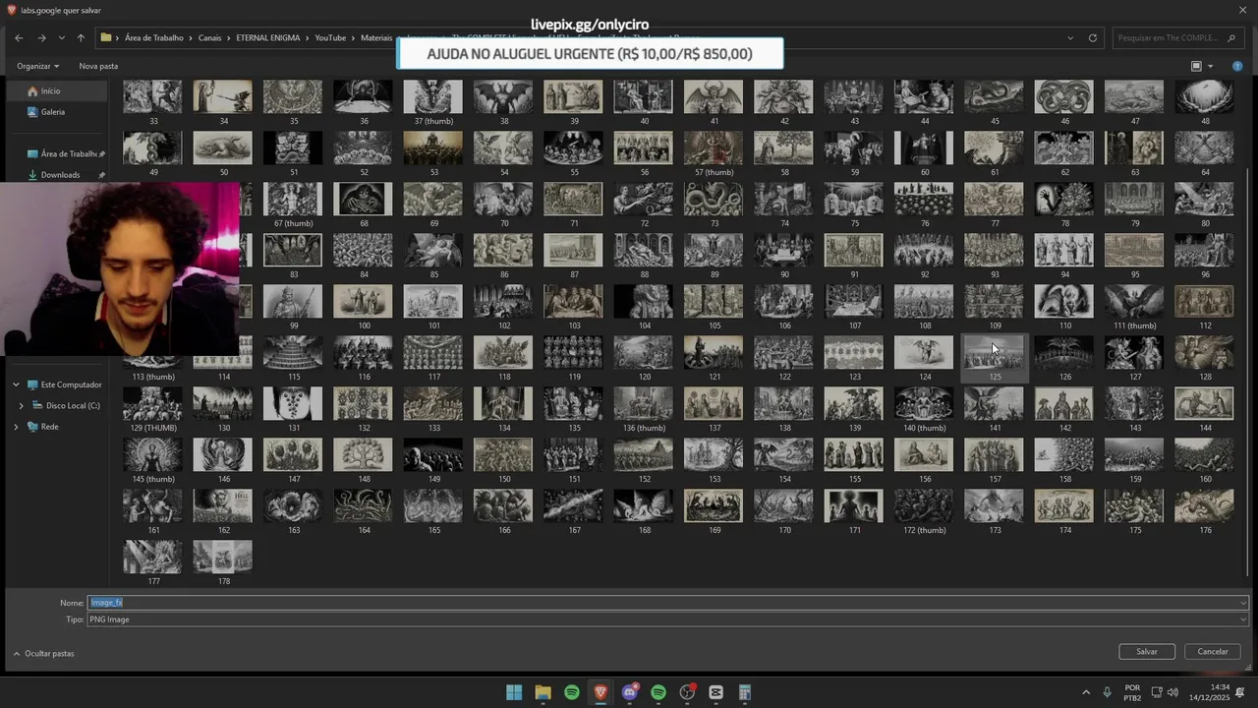This screenshot has height=708, width=1258.
Task: Switch to Brave browser in the taskbar
Action: coord(600,692)
